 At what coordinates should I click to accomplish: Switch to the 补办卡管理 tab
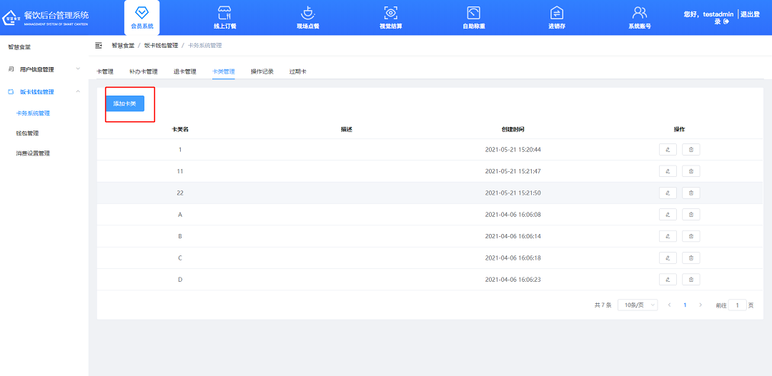tap(143, 71)
